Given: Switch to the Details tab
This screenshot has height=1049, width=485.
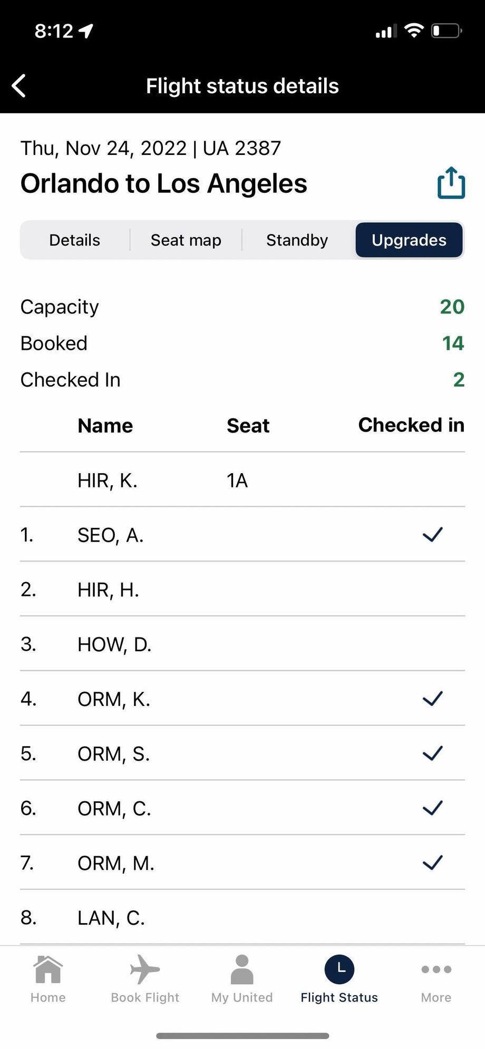Looking at the screenshot, I should [x=75, y=240].
